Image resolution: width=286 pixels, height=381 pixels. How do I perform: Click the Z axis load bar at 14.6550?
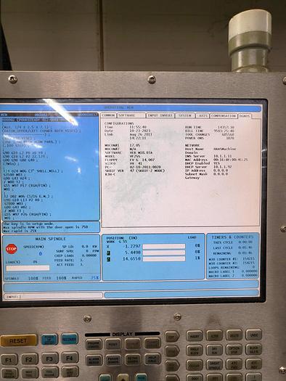[164, 259]
